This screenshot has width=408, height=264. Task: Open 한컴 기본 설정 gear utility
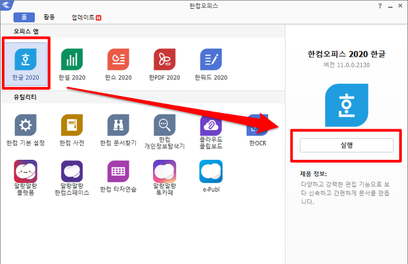click(x=26, y=125)
